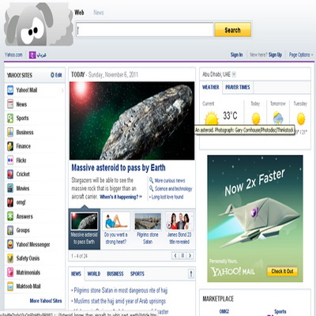
Task: Click the Maktoob Arabic logo icon
Action: 32,55
